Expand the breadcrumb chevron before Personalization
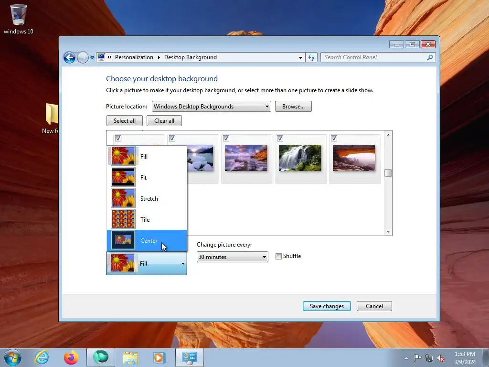Image resolution: width=489 pixels, height=367 pixels. [109, 57]
